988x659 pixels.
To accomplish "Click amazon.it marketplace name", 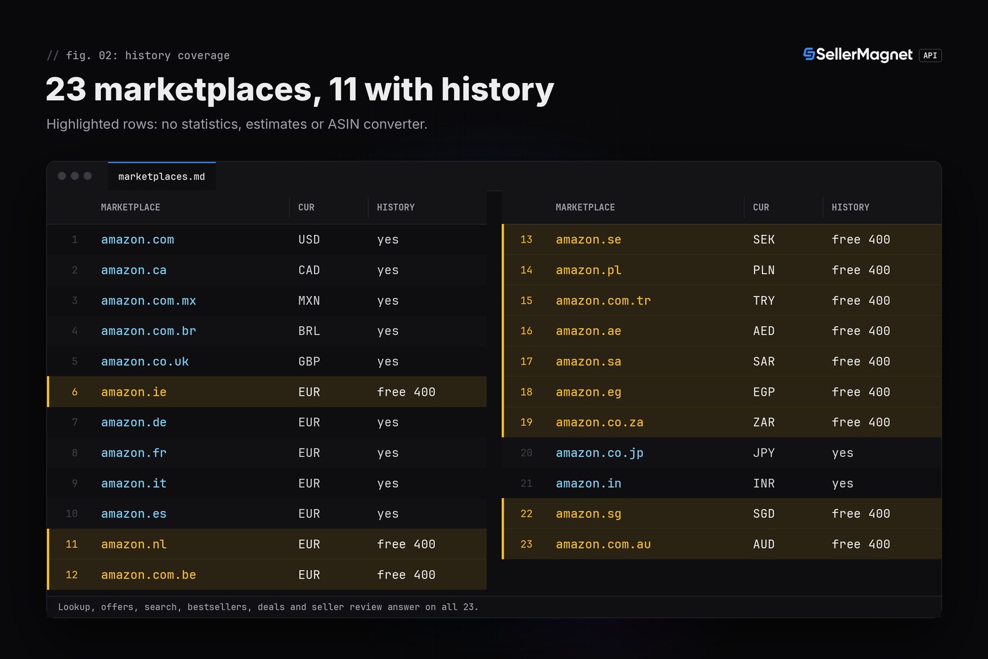I will 134,483.
